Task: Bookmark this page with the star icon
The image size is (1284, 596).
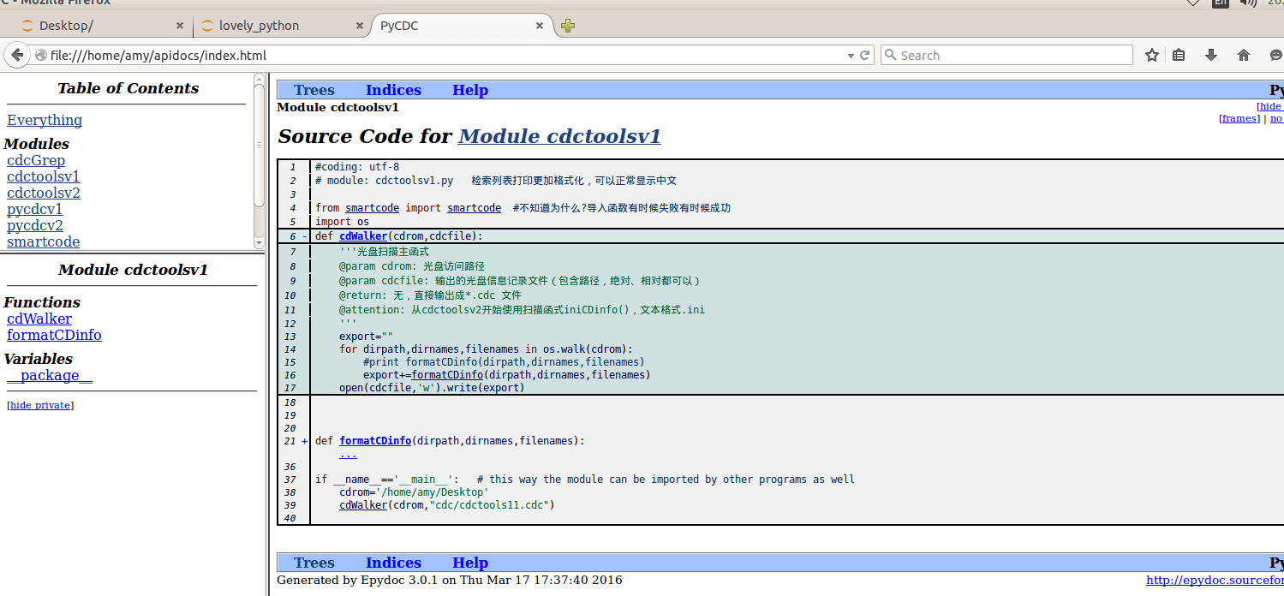Action: [x=1152, y=56]
